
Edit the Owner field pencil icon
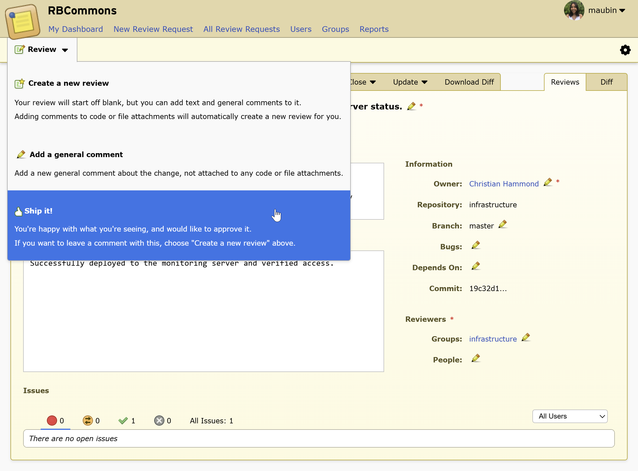pos(548,182)
